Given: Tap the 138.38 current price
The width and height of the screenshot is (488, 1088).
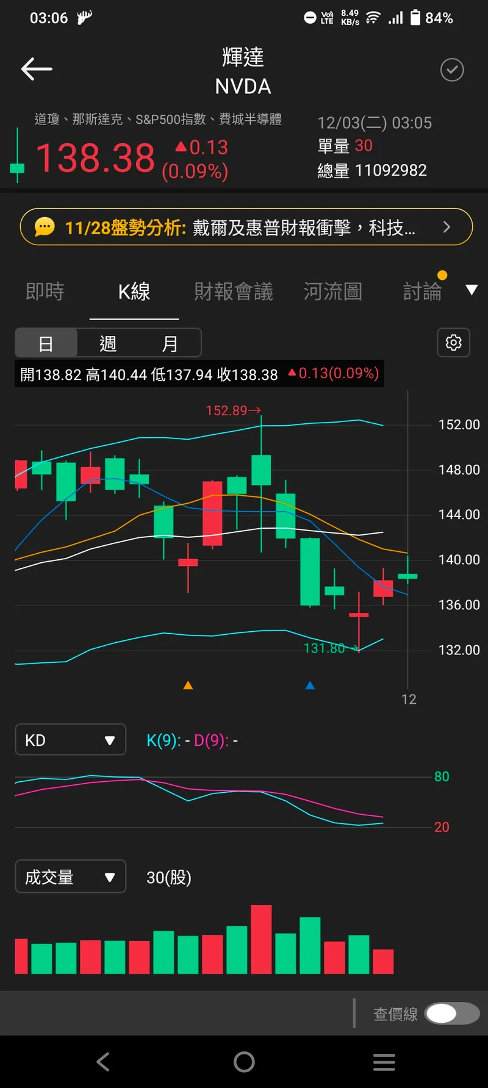Looking at the screenshot, I should point(96,158).
